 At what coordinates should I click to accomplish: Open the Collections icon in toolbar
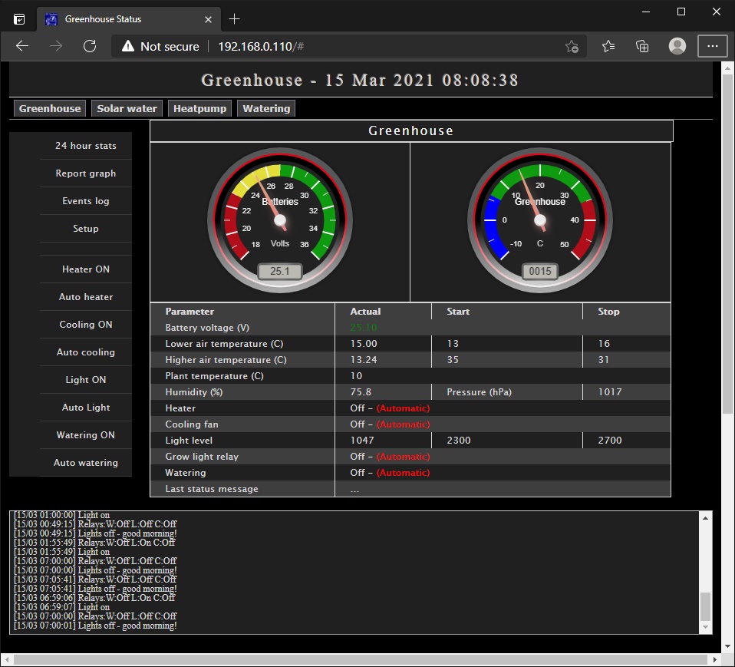pos(643,46)
